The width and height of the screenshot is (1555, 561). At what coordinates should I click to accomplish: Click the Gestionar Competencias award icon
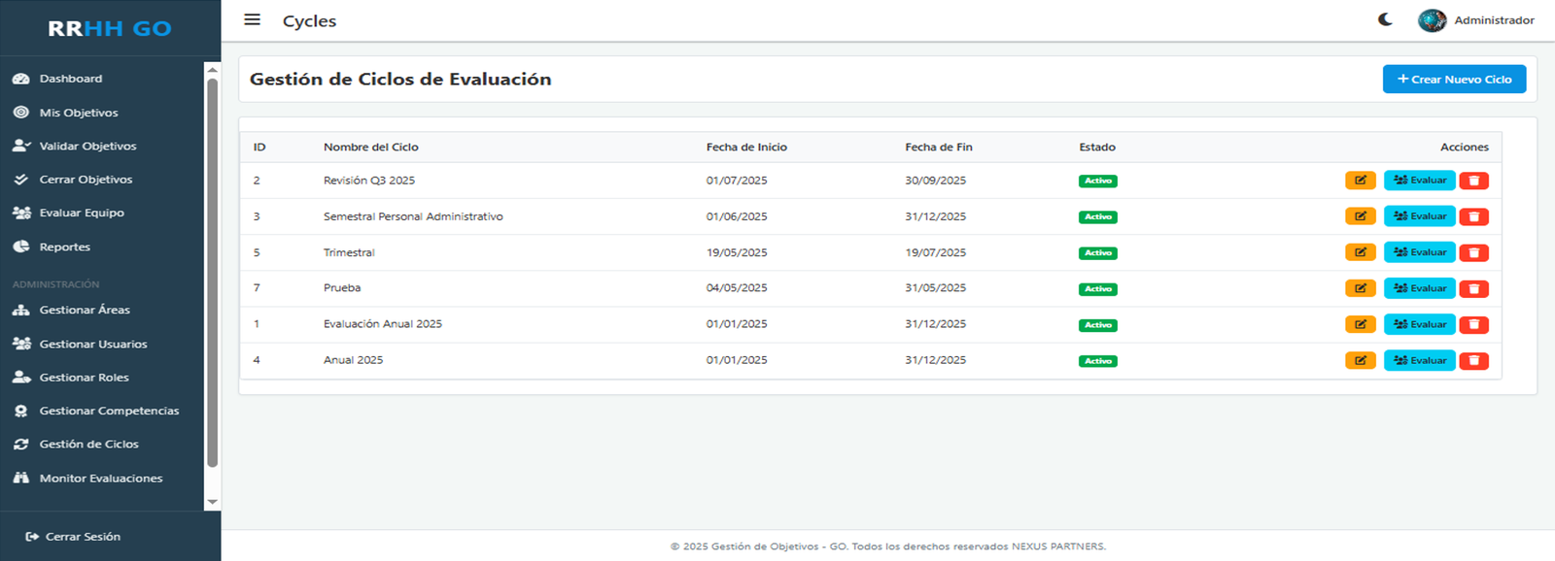click(20, 411)
